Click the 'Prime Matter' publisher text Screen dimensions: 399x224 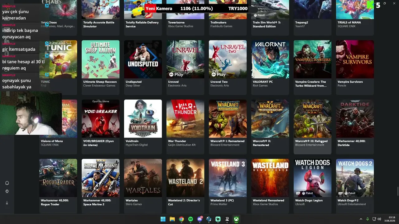[219, 204]
